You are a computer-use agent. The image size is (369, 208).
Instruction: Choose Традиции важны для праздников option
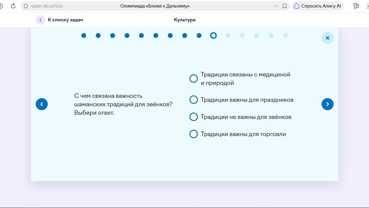[194, 100]
